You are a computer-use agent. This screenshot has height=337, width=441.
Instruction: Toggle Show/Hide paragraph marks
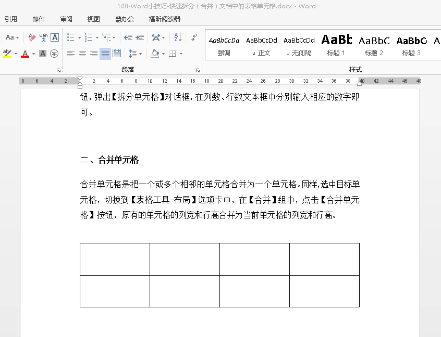pyautogui.click(x=194, y=37)
